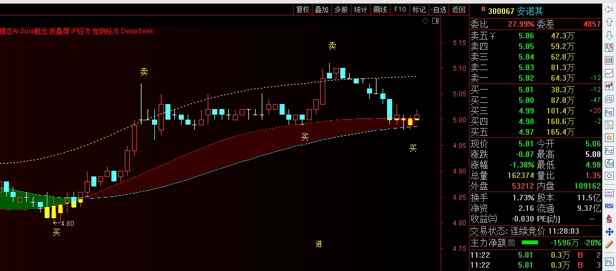Select the RSI indicator icon
This screenshot has width=616, height=271.
pos(609,206)
